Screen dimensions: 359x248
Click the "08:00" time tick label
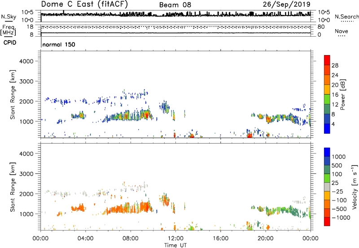130,239
